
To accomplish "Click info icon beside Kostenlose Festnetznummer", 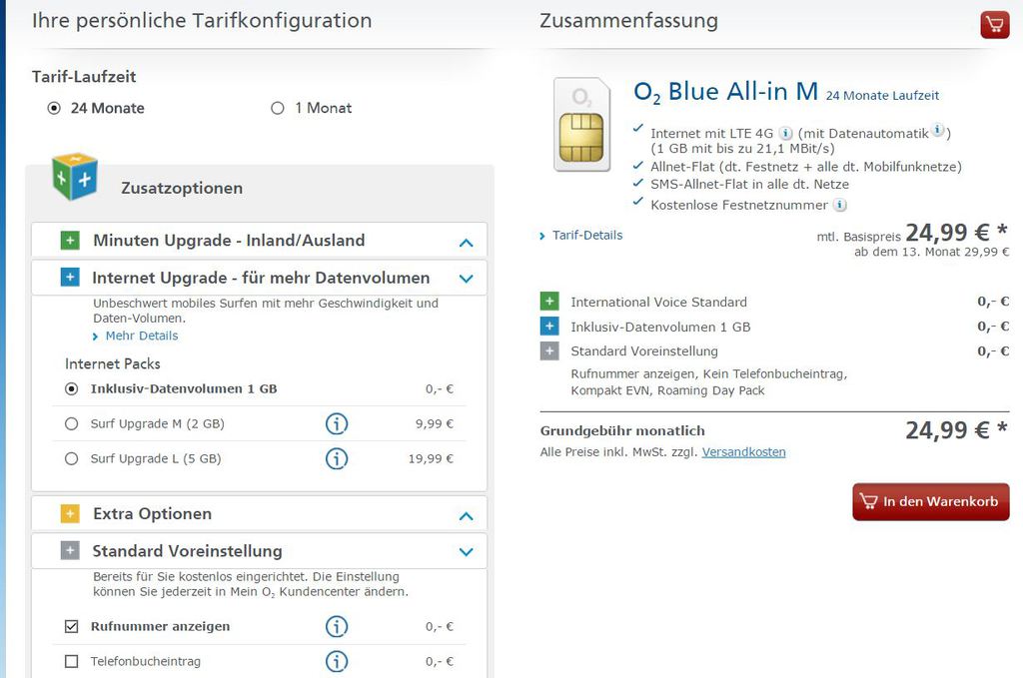I will 840,205.
